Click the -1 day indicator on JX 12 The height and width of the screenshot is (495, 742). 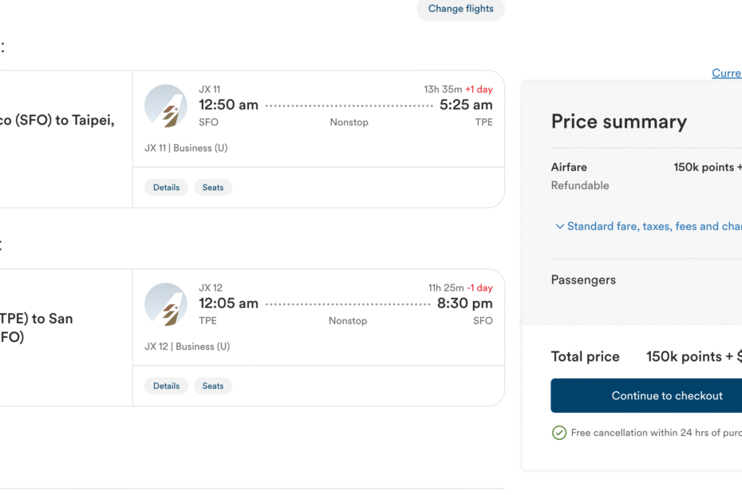[x=480, y=288]
